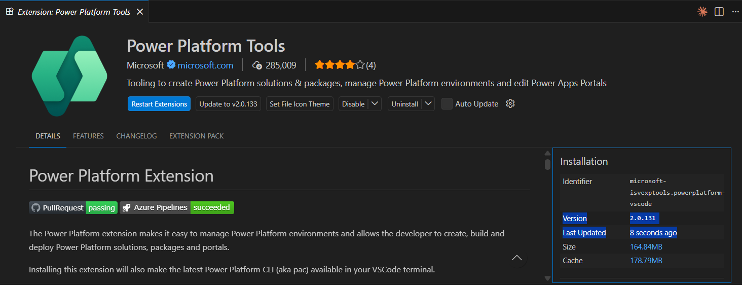742x285 pixels.
Task: Click the orange Claude icon in editor toolbar
Action: (702, 12)
